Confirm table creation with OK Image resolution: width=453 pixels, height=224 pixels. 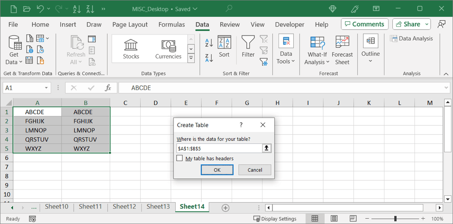click(217, 170)
